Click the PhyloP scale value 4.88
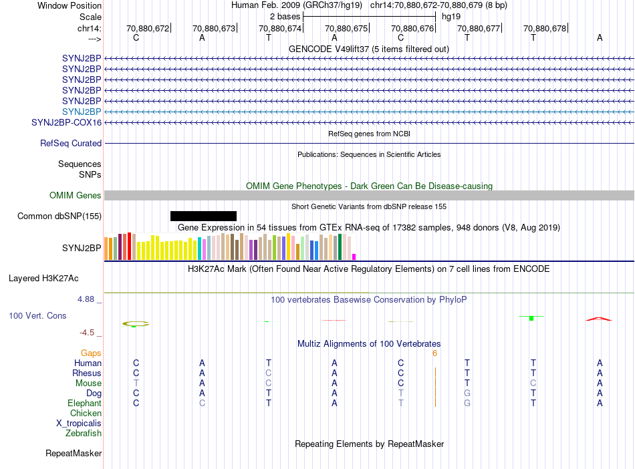Screen dimensions: 635x469 tap(86, 299)
